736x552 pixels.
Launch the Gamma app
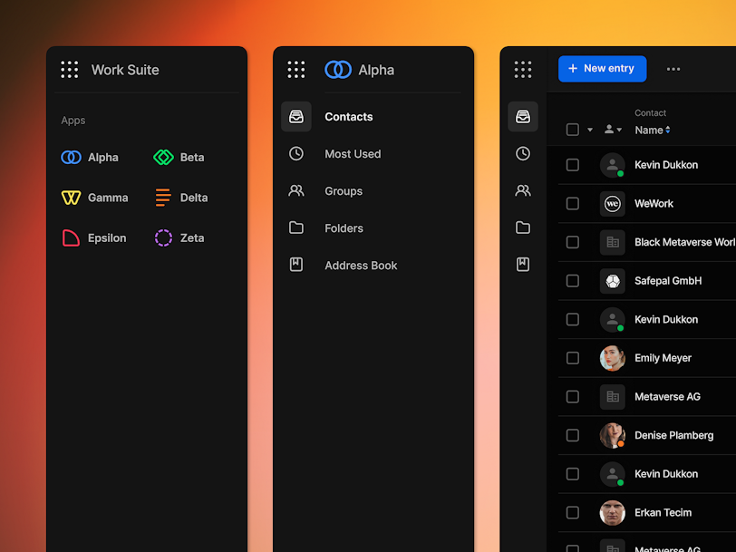click(94, 198)
